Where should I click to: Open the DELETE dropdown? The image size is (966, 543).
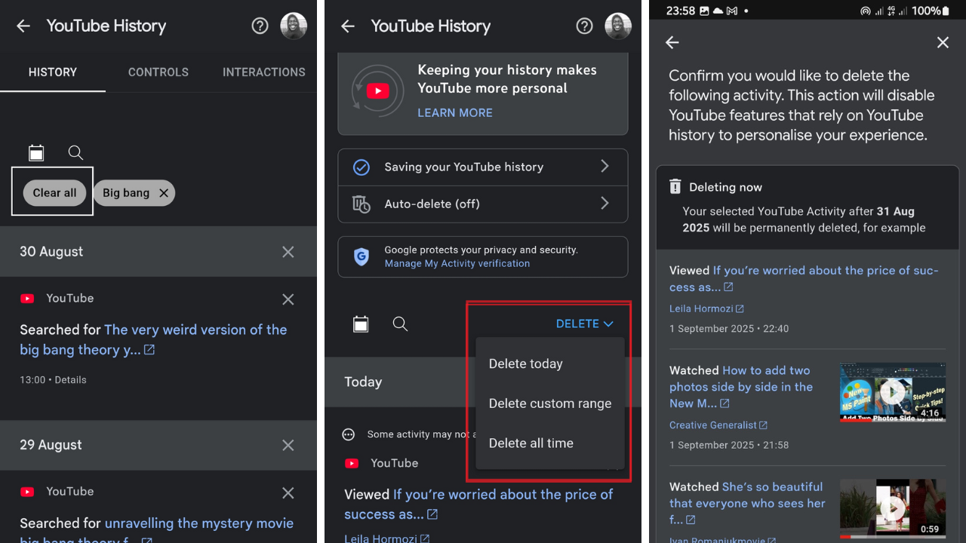click(585, 324)
